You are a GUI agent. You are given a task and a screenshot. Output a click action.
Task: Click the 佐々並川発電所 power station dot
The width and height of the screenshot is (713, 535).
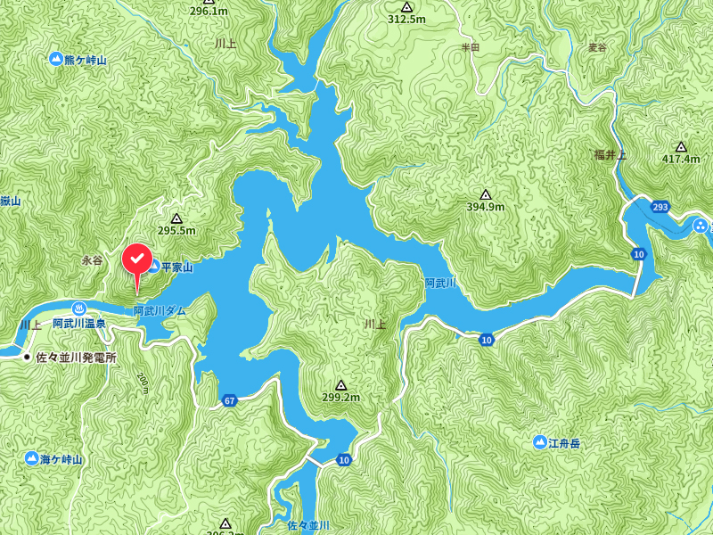click(x=28, y=358)
